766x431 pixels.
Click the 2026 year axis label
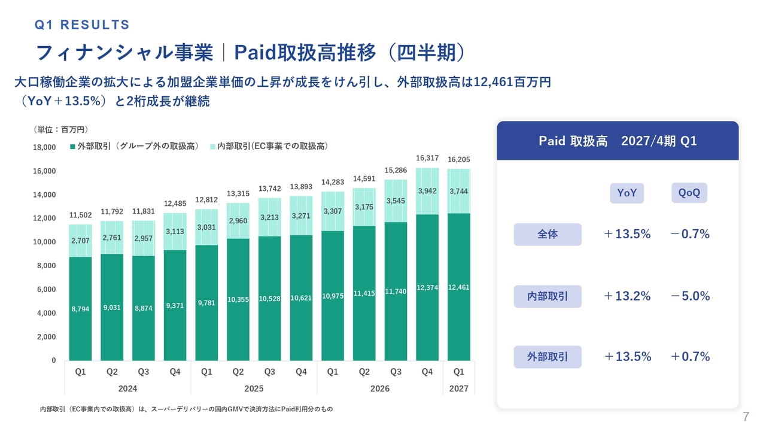click(379, 388)
